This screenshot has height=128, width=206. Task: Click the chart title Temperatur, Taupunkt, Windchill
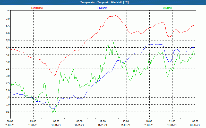tap(105, 2)
